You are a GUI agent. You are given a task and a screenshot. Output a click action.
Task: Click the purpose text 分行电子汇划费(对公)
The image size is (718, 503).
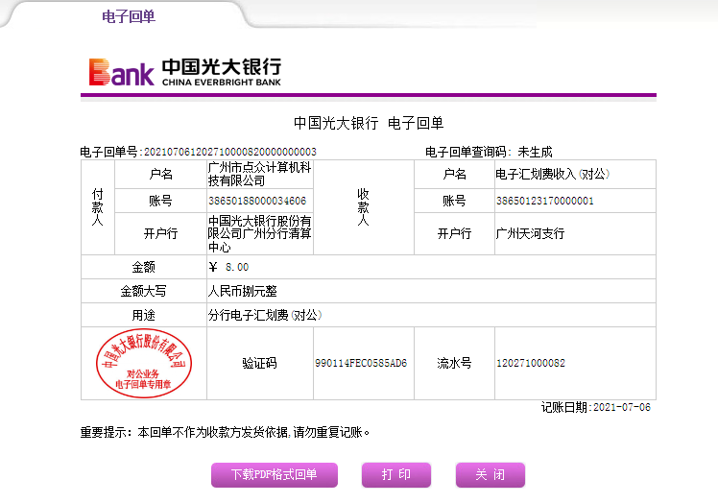point(264,315)
